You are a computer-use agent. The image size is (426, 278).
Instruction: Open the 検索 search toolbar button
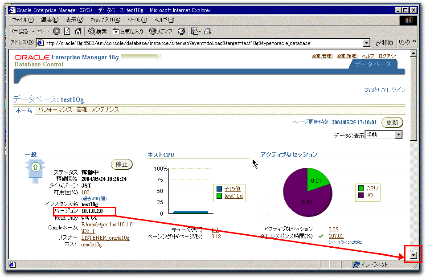98,32
